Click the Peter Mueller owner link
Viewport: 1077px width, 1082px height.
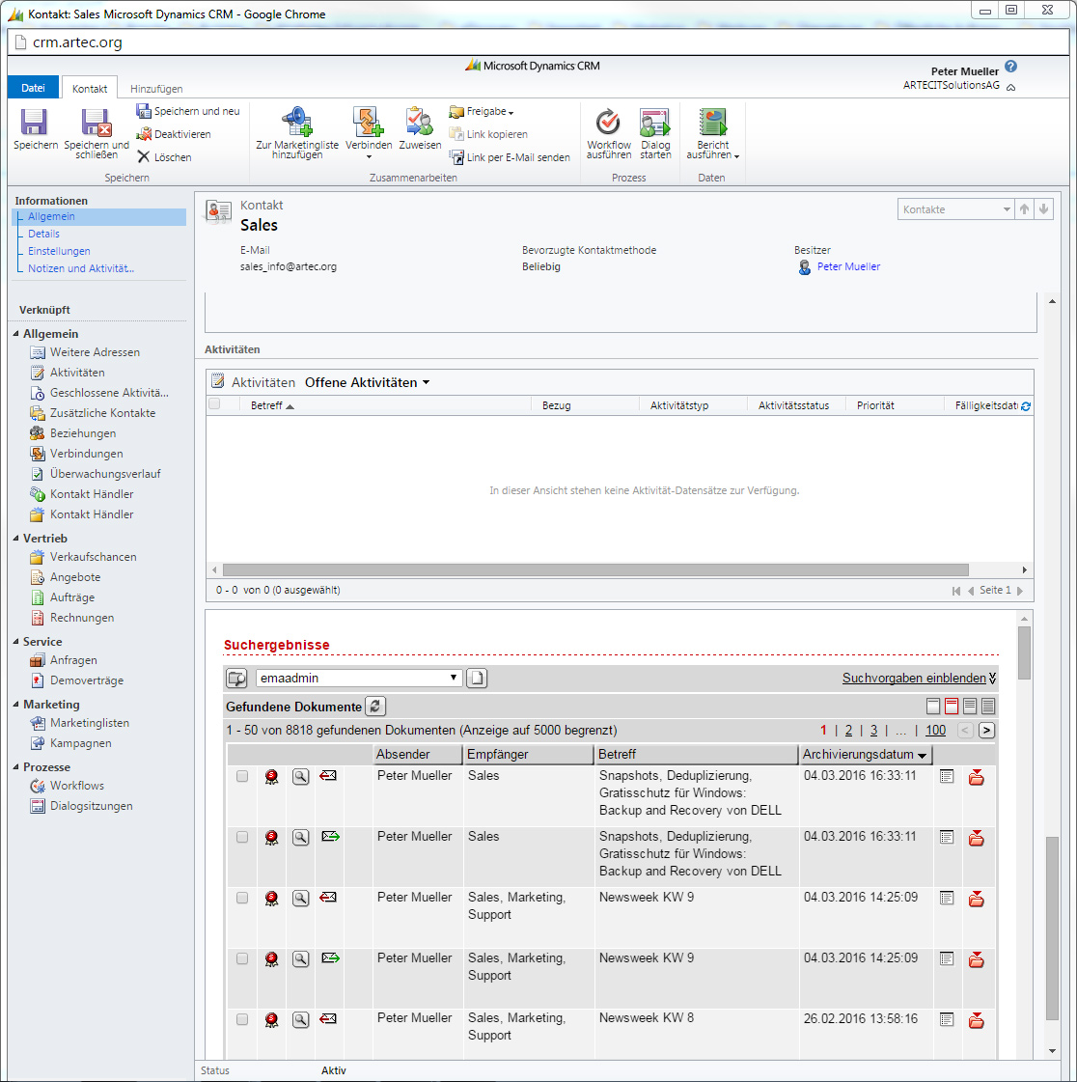(848, 267)
